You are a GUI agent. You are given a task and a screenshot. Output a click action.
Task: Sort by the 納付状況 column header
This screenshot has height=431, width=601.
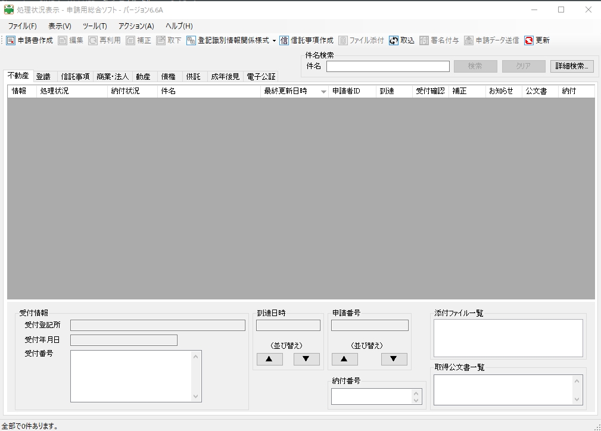pos(132,91)
